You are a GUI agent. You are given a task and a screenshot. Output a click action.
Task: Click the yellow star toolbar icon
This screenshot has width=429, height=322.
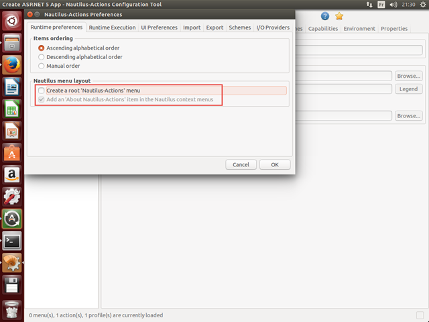(339, 16)
